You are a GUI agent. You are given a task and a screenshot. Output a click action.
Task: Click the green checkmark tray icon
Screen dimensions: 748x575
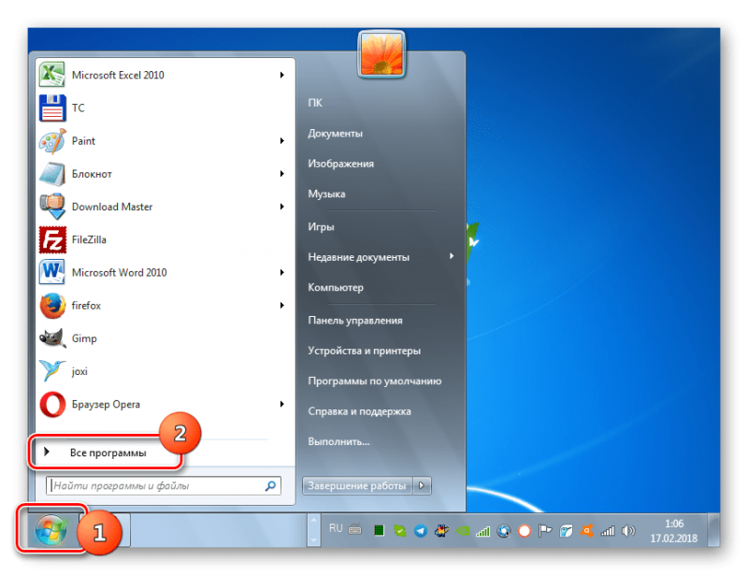point(400,531)
